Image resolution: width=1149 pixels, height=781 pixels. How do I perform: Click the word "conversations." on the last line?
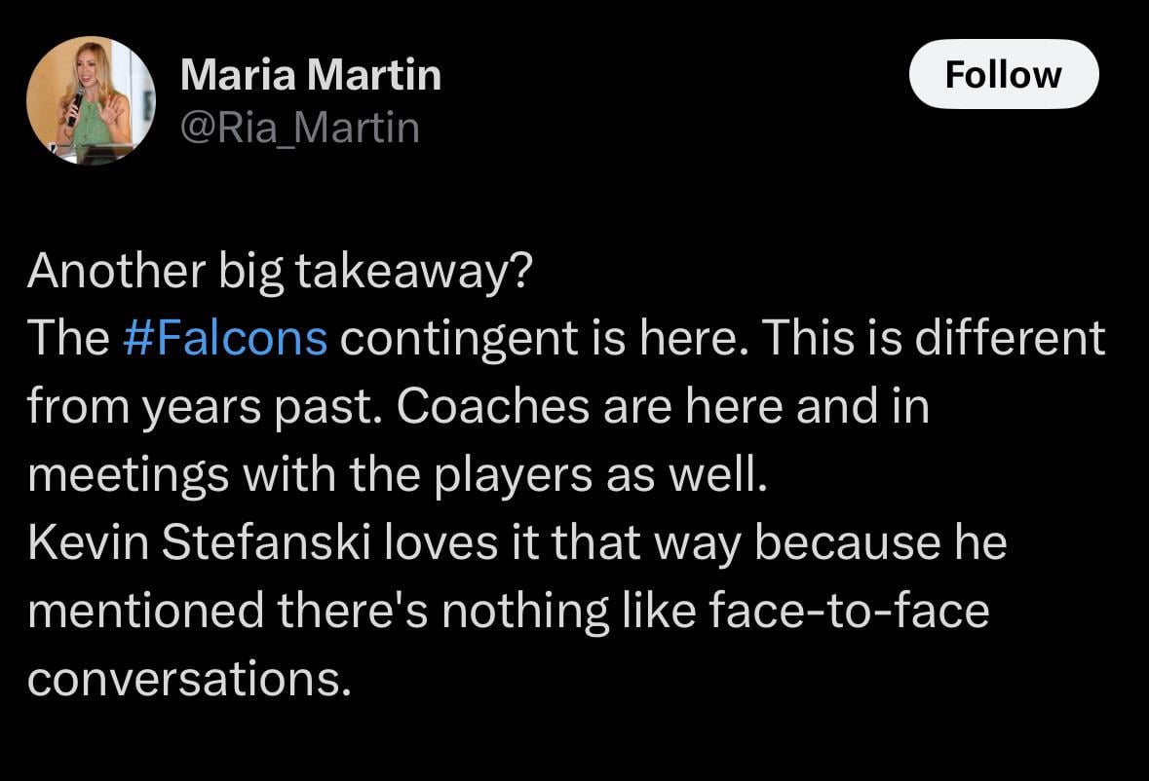pos(189,679)
